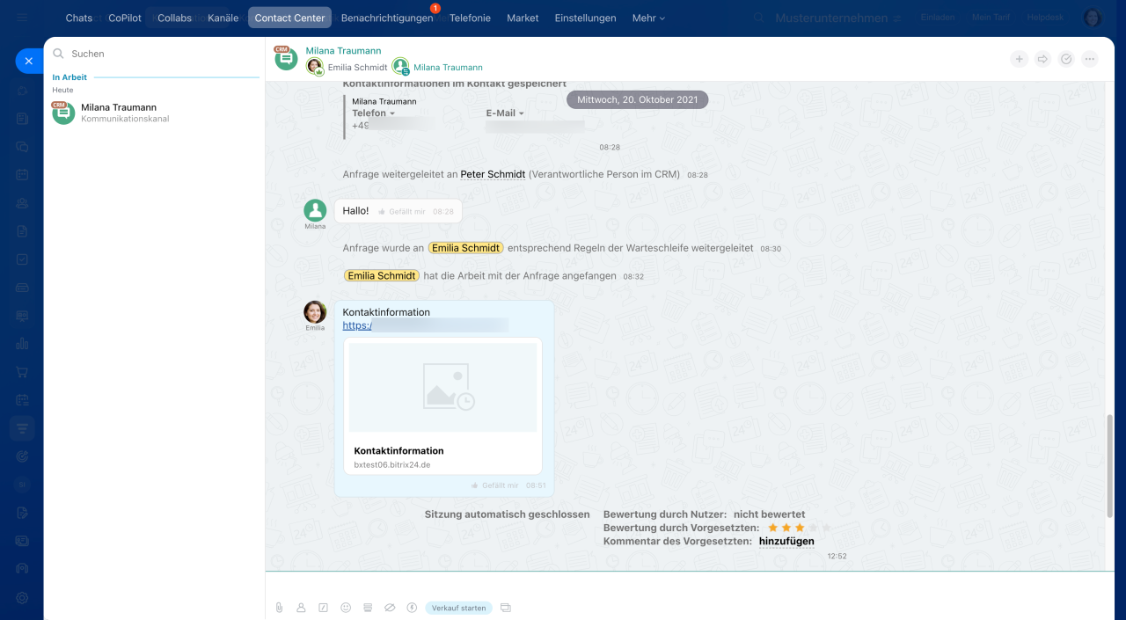Image resolution: width=1126 pixels, height=620 pixels.
Task: Click hinzufügen to add supervisor comment
Action: tap(786, 541)
